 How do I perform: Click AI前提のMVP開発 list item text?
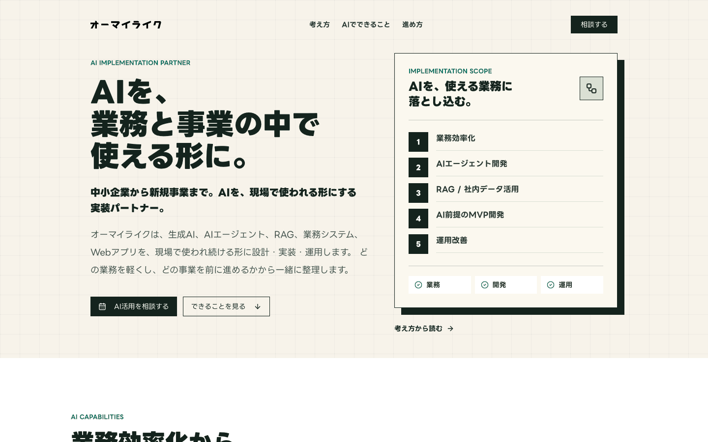470,215
